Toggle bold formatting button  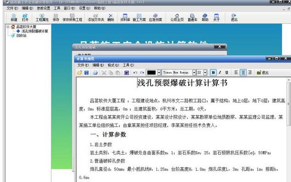(213, 73)
